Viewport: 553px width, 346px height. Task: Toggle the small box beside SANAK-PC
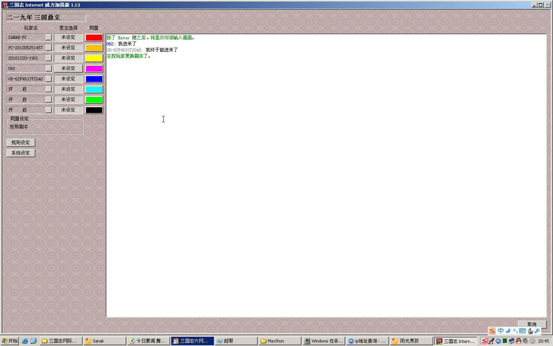click(x=48, y=37)
